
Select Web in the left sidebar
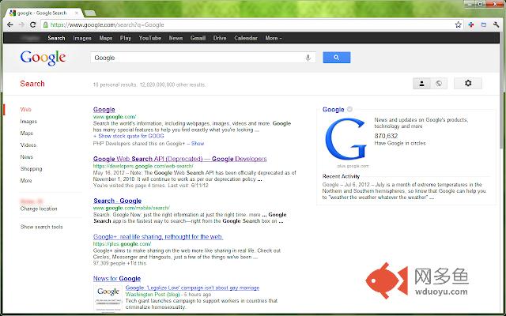pos(26,110)
